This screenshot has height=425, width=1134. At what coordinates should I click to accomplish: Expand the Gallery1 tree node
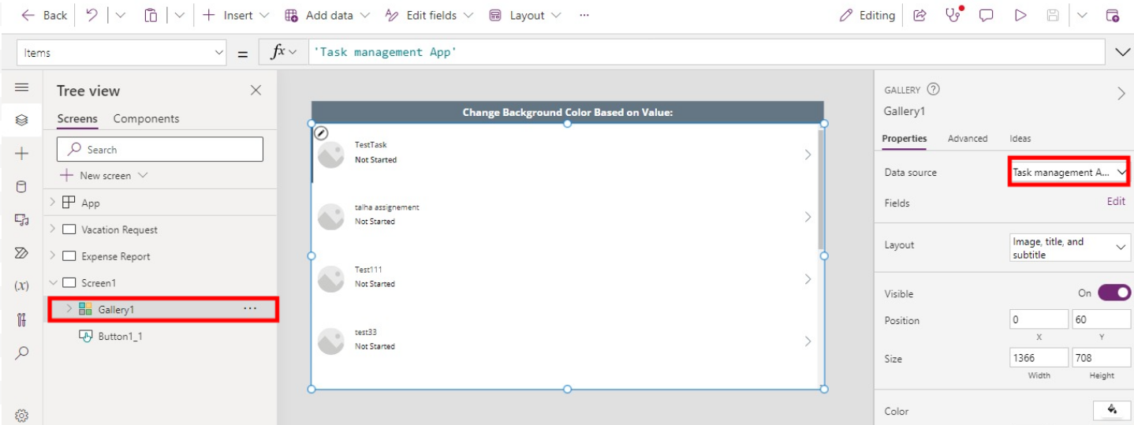click(x=69, y=309)
